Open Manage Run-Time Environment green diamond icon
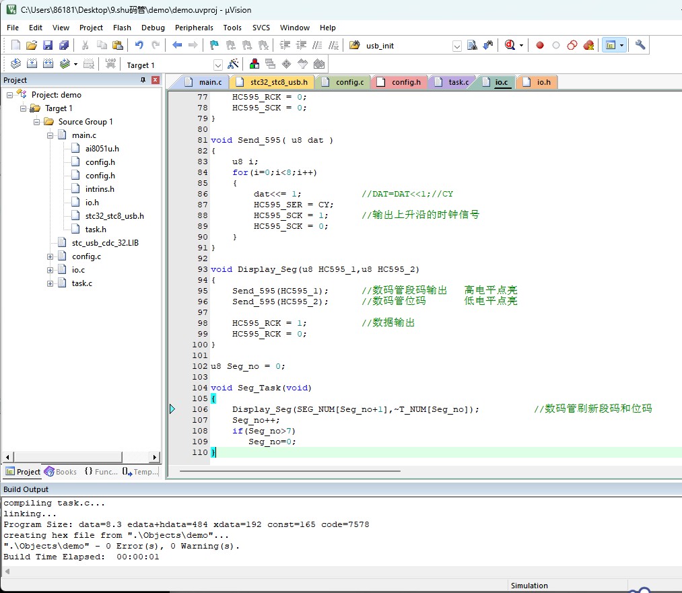The height and width of the screenshot is (593, 682). (x=287, y=65)
